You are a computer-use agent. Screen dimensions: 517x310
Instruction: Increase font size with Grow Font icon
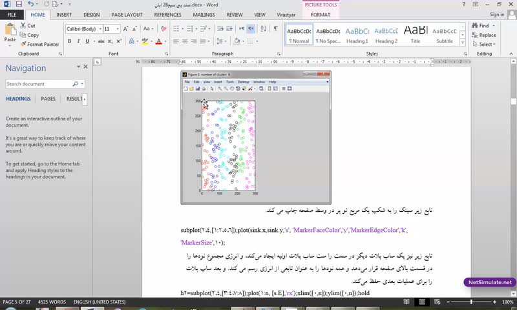point(125,29)
